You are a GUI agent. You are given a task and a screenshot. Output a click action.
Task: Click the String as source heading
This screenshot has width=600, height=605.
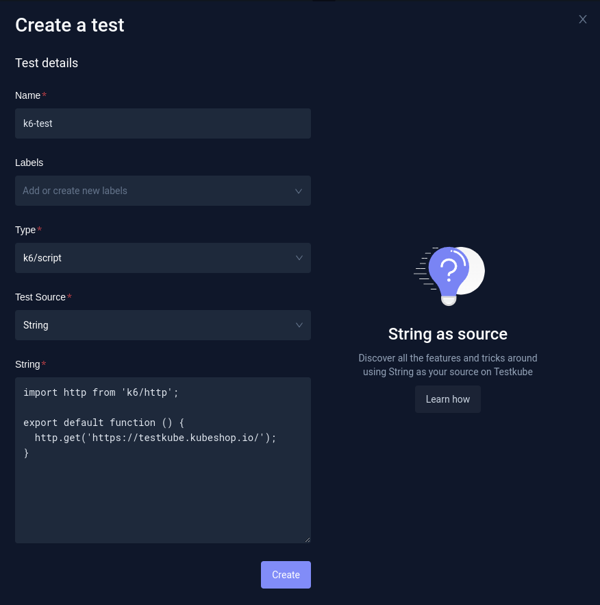click(x=447, y=334)
